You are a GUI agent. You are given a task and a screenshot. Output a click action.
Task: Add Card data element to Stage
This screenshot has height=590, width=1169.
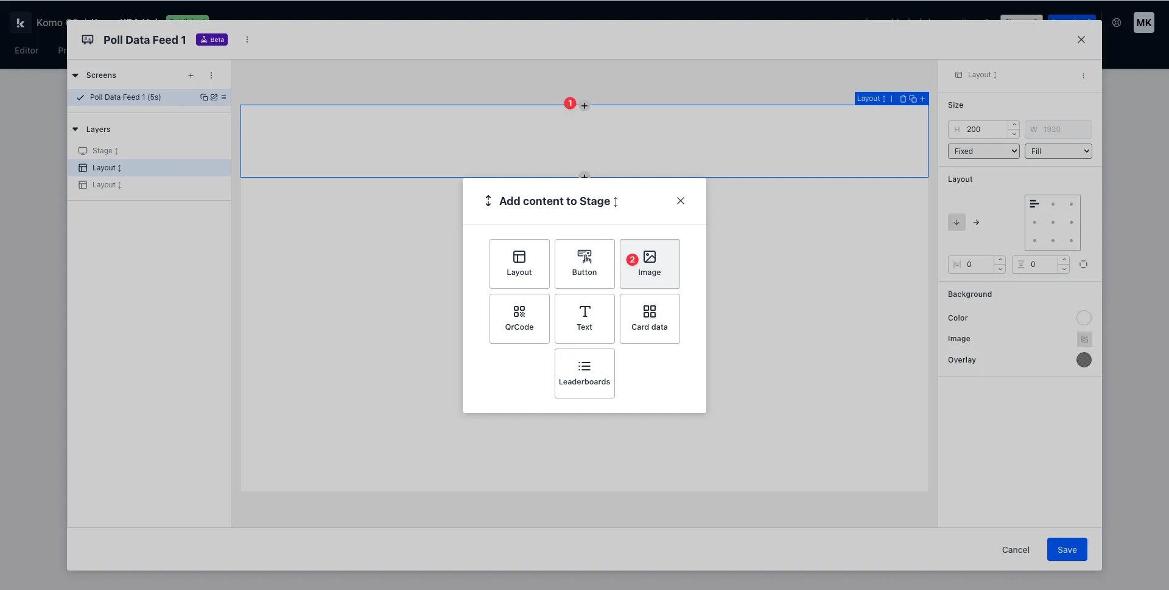pos(650,319)
